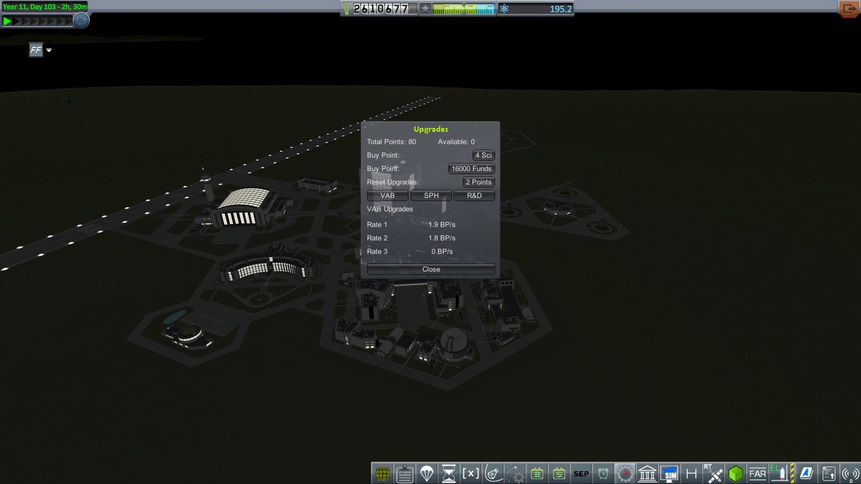
Task: Click the hourglass toolbar icon
Action: click(449, 474)
